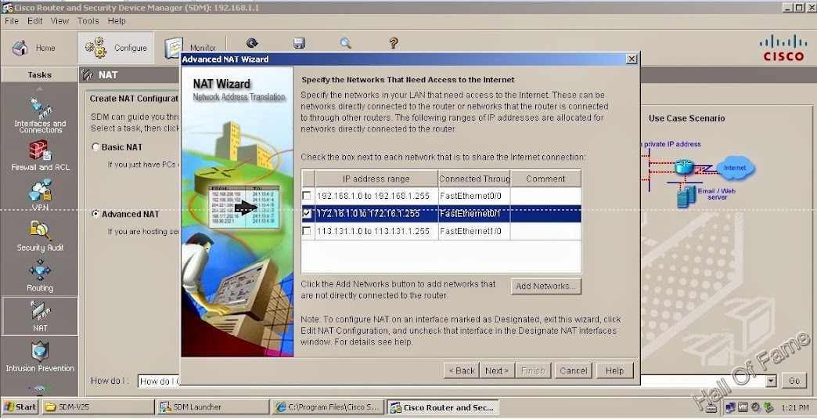The height and width of the screenshot is (419, 817).
Task: Cancel the Advanced NAT Wizard
Action: 573,370
